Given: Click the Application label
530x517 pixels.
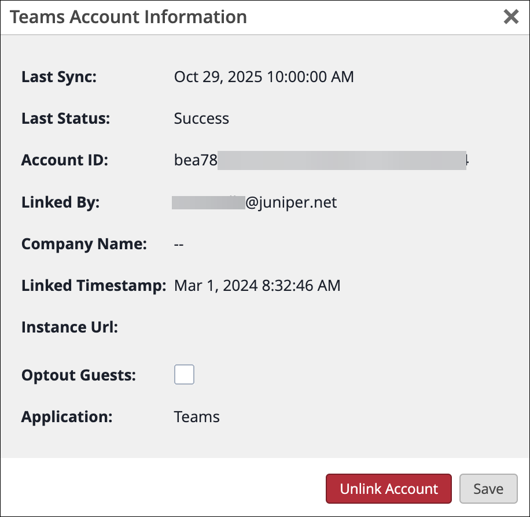Looking at the screenshot, I should click(67, 417).
